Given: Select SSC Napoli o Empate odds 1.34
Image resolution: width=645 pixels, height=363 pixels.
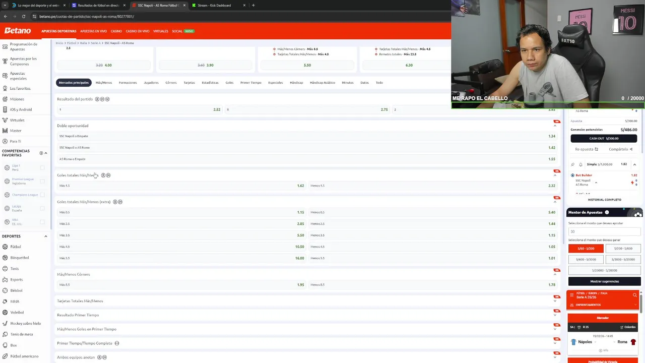Looking at the screenshot, I should pyautogui.click(x=307, y=136).
